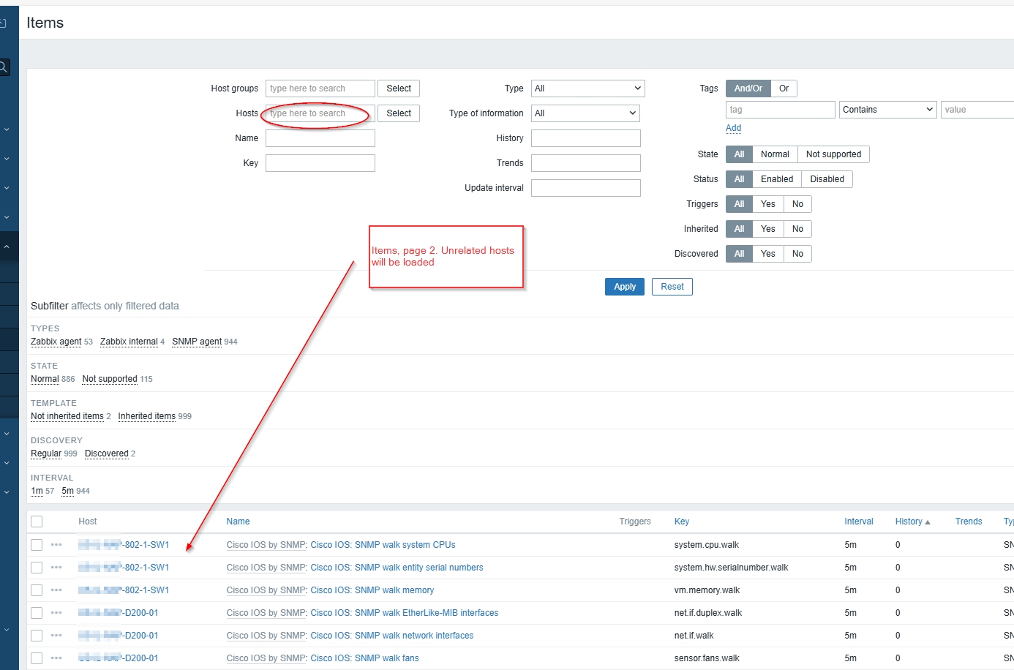Screen dimensions: 1014x670
Task: Open the Type dropdown
Action: [x=587, y=89]
